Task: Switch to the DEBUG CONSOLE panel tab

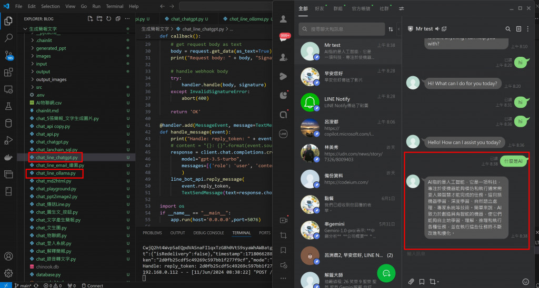Action: pos(208,233)
